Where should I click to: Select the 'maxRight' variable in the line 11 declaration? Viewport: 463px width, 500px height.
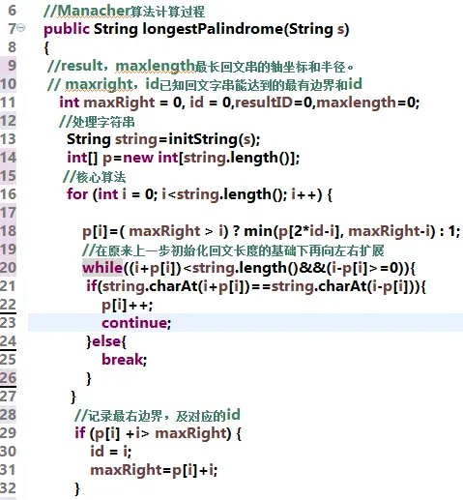(x=119, y=103)
